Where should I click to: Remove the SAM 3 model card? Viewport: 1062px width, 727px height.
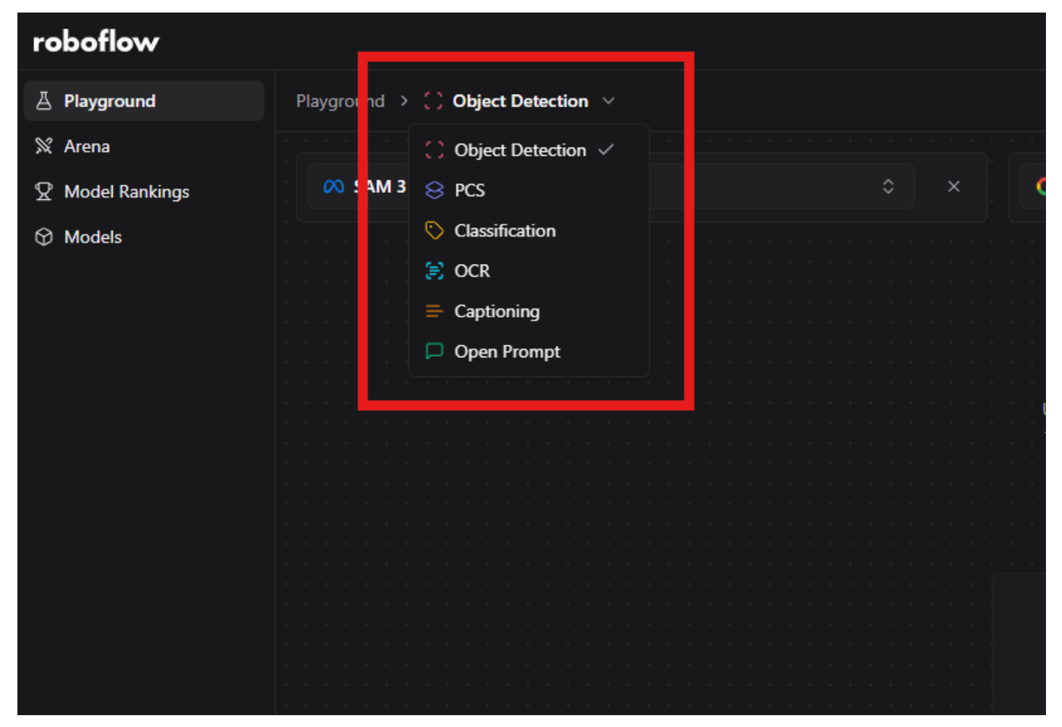(x=954, y=187)
